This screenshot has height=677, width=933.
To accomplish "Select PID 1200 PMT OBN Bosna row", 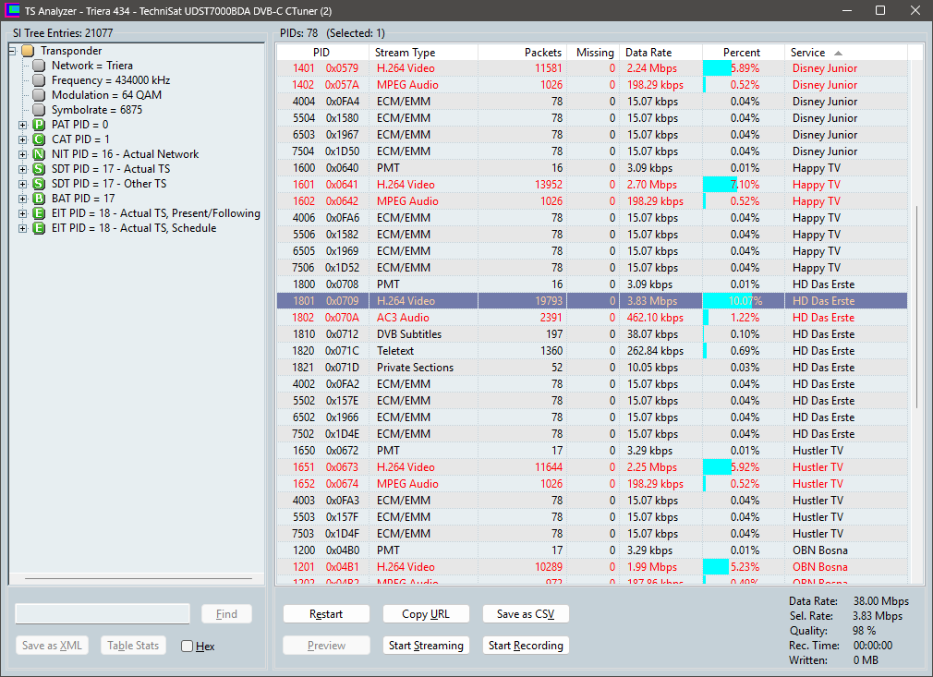I will pos(591,550).
